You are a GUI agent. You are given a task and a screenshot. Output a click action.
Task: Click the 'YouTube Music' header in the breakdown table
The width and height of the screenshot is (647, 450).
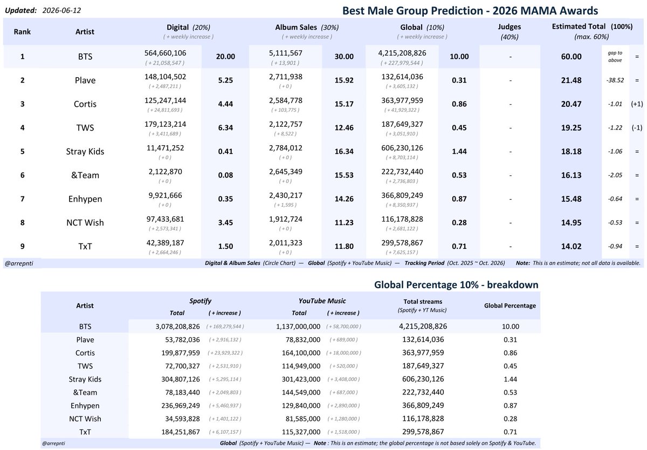[x=322, y=301]
